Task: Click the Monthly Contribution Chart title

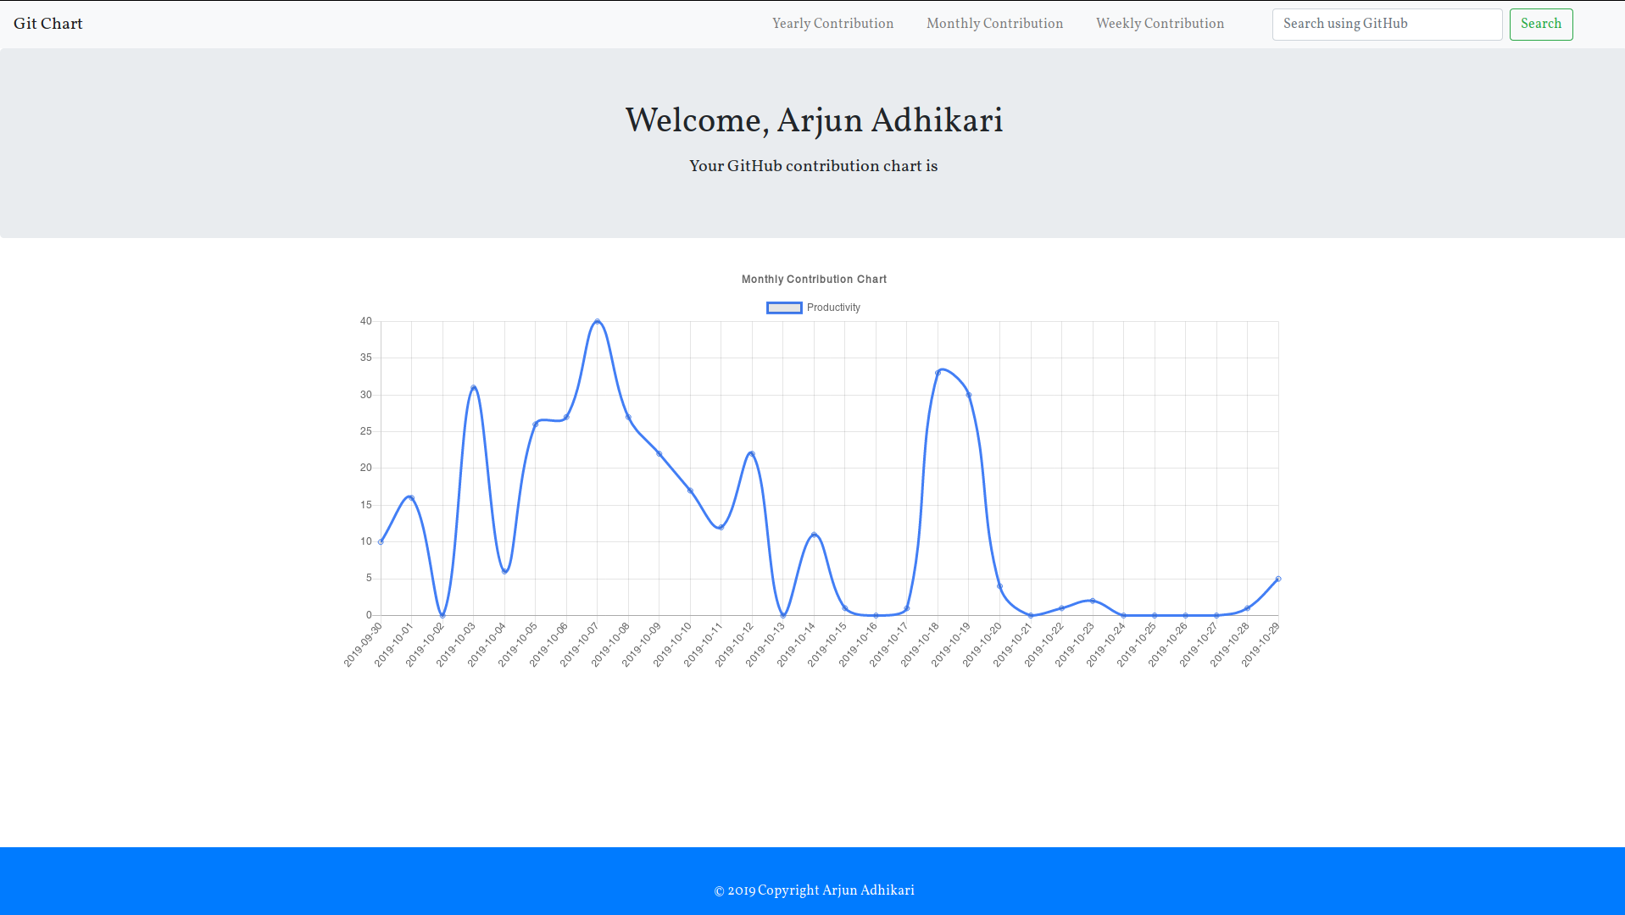Action: click(814, 280)
